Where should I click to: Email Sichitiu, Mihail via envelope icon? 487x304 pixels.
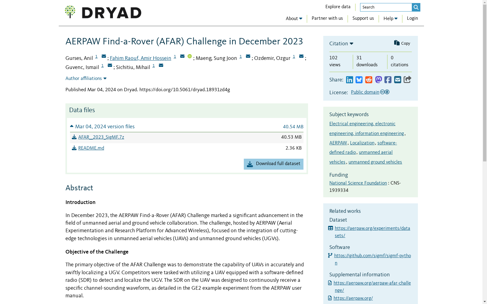(161, 65)
